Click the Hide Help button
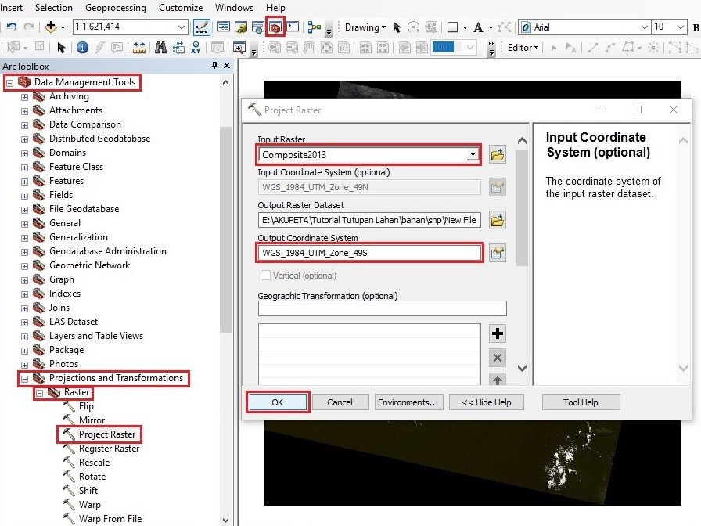Viewport: 701px width, 526px height. click(x=487, y=402)
